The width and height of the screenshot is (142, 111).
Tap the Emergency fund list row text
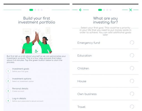pyautogui.click(x=89, y=43)
